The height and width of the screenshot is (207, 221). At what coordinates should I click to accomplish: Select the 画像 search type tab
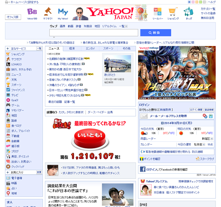63,26
